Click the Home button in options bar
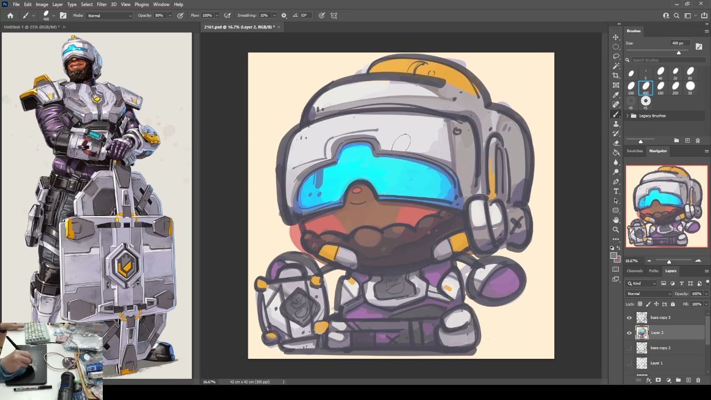 [10, 16]
